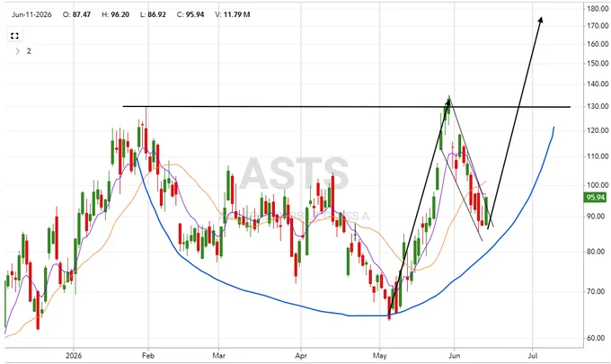Click the 2026 label on time axis
611x364 pixels.
74,355
